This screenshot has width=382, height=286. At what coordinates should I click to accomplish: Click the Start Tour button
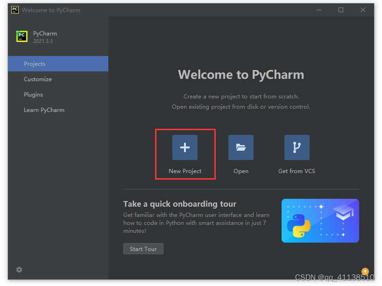[x=143, y=249]
